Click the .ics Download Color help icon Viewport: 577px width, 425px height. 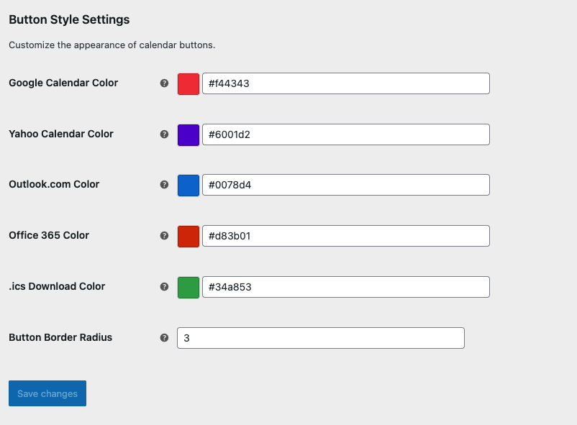click(164, 286)
